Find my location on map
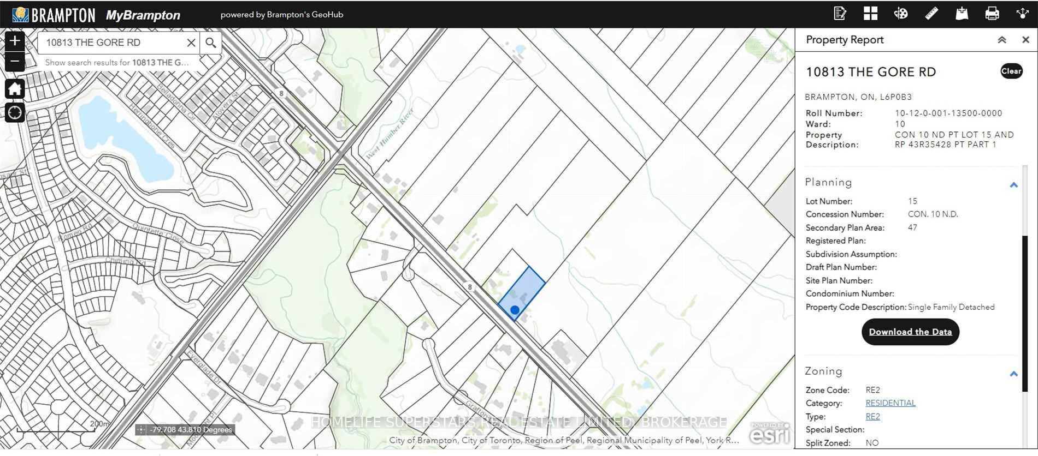Screen dimensions: 1038x456 (15, 112)
